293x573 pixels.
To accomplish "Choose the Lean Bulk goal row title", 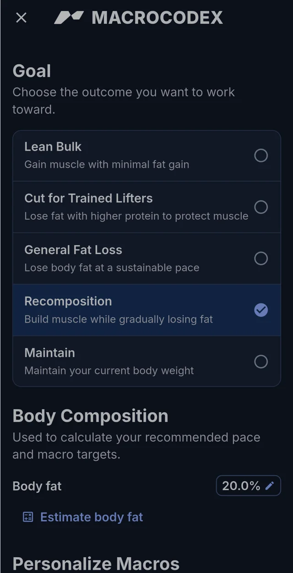I will click(x=53, y=147).
